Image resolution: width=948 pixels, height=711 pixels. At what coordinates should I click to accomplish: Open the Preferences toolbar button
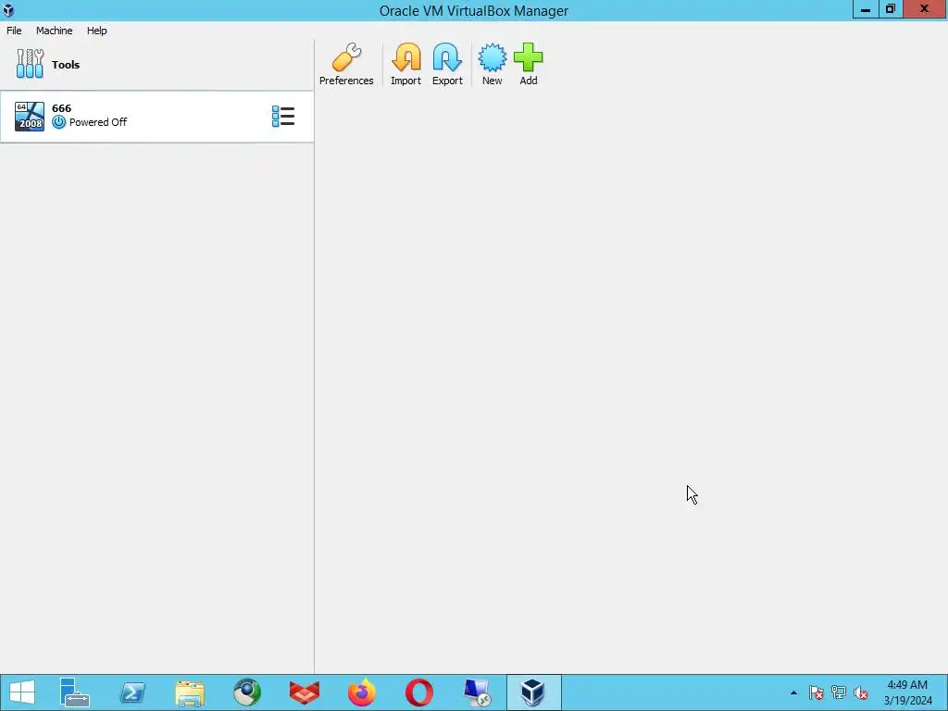click(346, 65)
